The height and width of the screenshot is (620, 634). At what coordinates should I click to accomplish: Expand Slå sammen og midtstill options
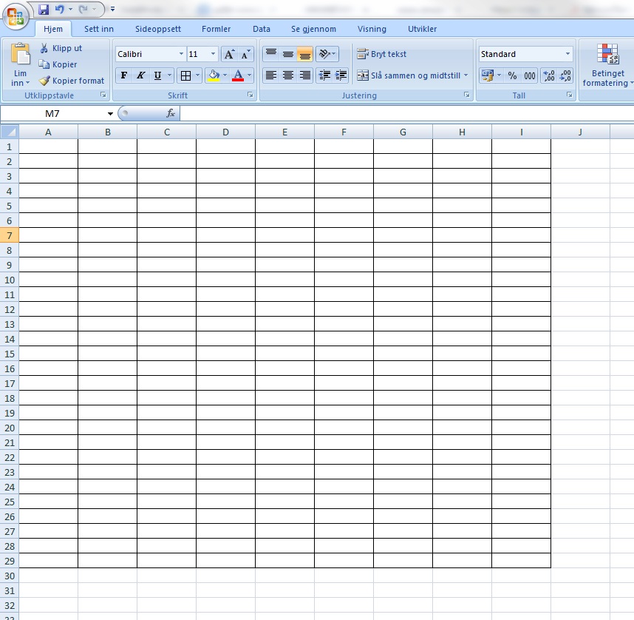point(466,75)
